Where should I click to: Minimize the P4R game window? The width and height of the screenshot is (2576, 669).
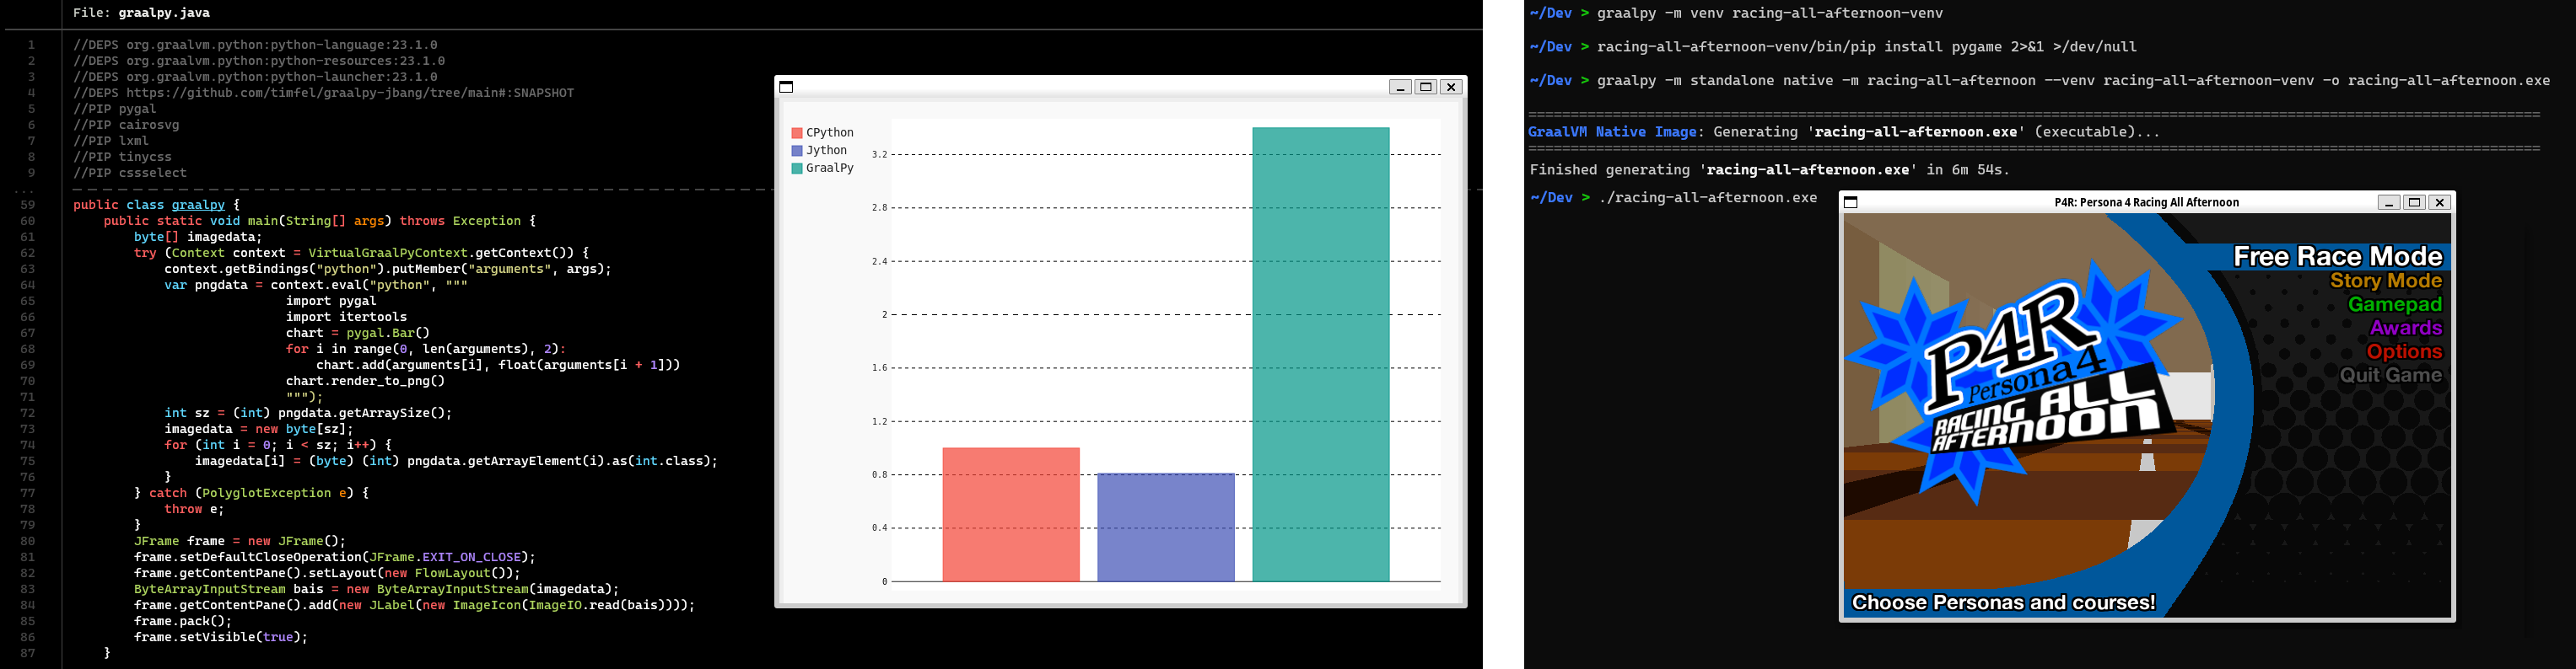click(2388, 203)
